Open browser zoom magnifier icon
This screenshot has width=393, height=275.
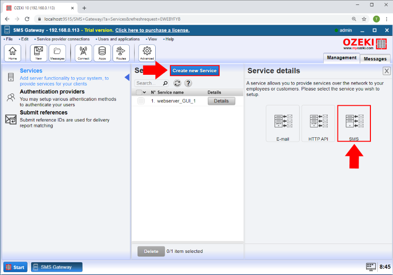354,19
